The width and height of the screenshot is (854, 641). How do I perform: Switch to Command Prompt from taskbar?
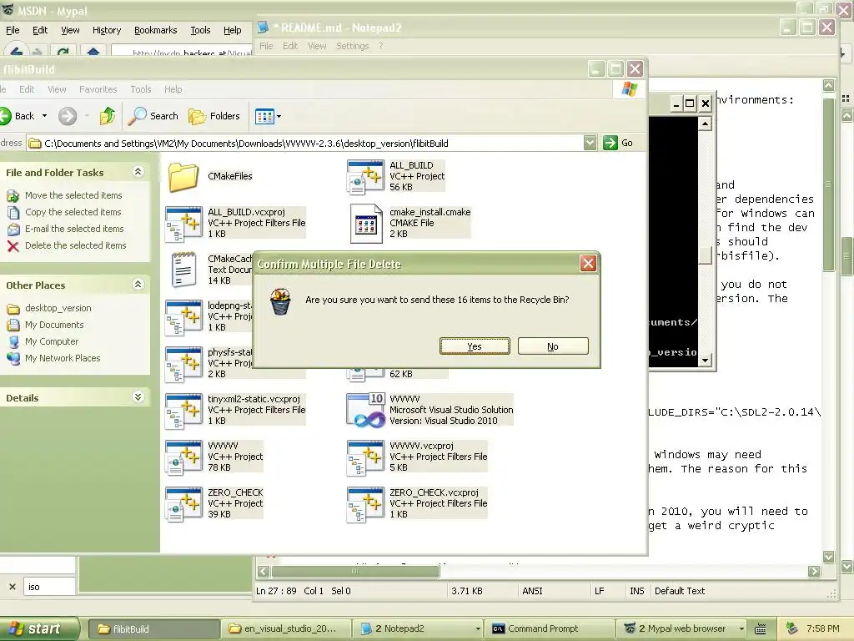coord(549,628)
